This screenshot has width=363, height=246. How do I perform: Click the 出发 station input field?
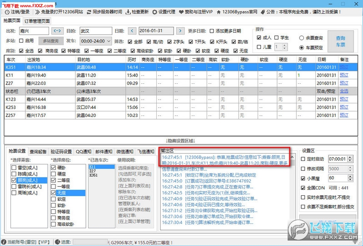pyautogui.click(x=34, y=31)
